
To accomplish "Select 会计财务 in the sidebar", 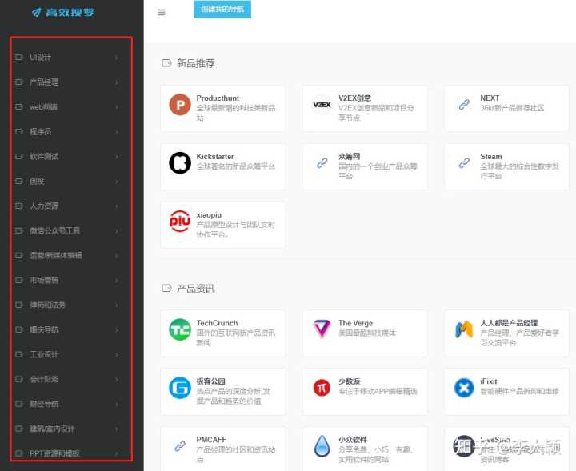I will 44,379.
